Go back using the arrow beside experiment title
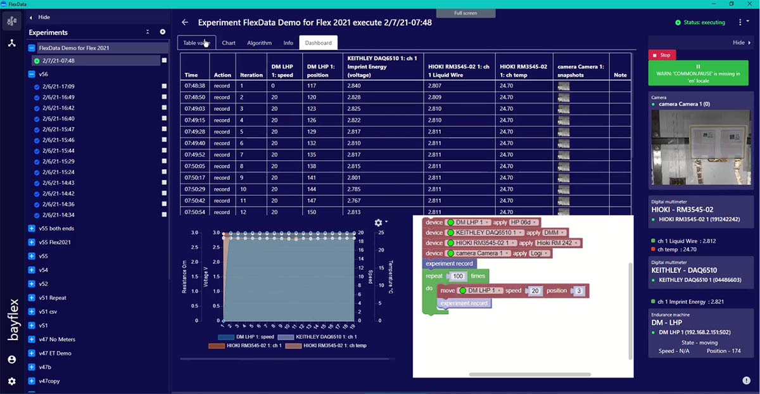 [185, 22]
